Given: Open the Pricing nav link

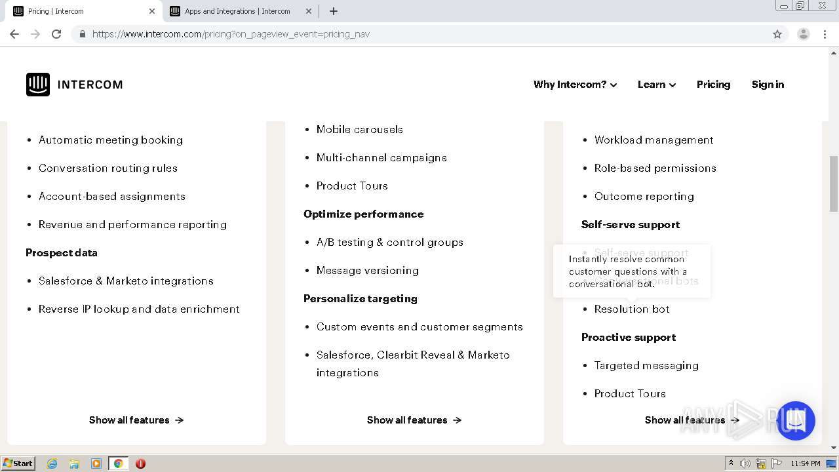Looking at the screenshot, I should [713, 85].
